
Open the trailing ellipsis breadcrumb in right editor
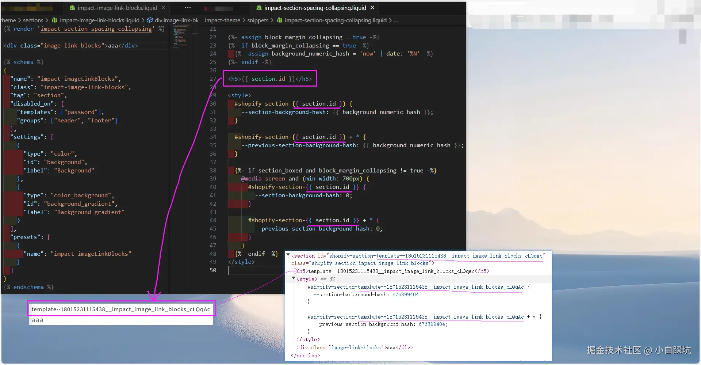click(x=396, y=20)
